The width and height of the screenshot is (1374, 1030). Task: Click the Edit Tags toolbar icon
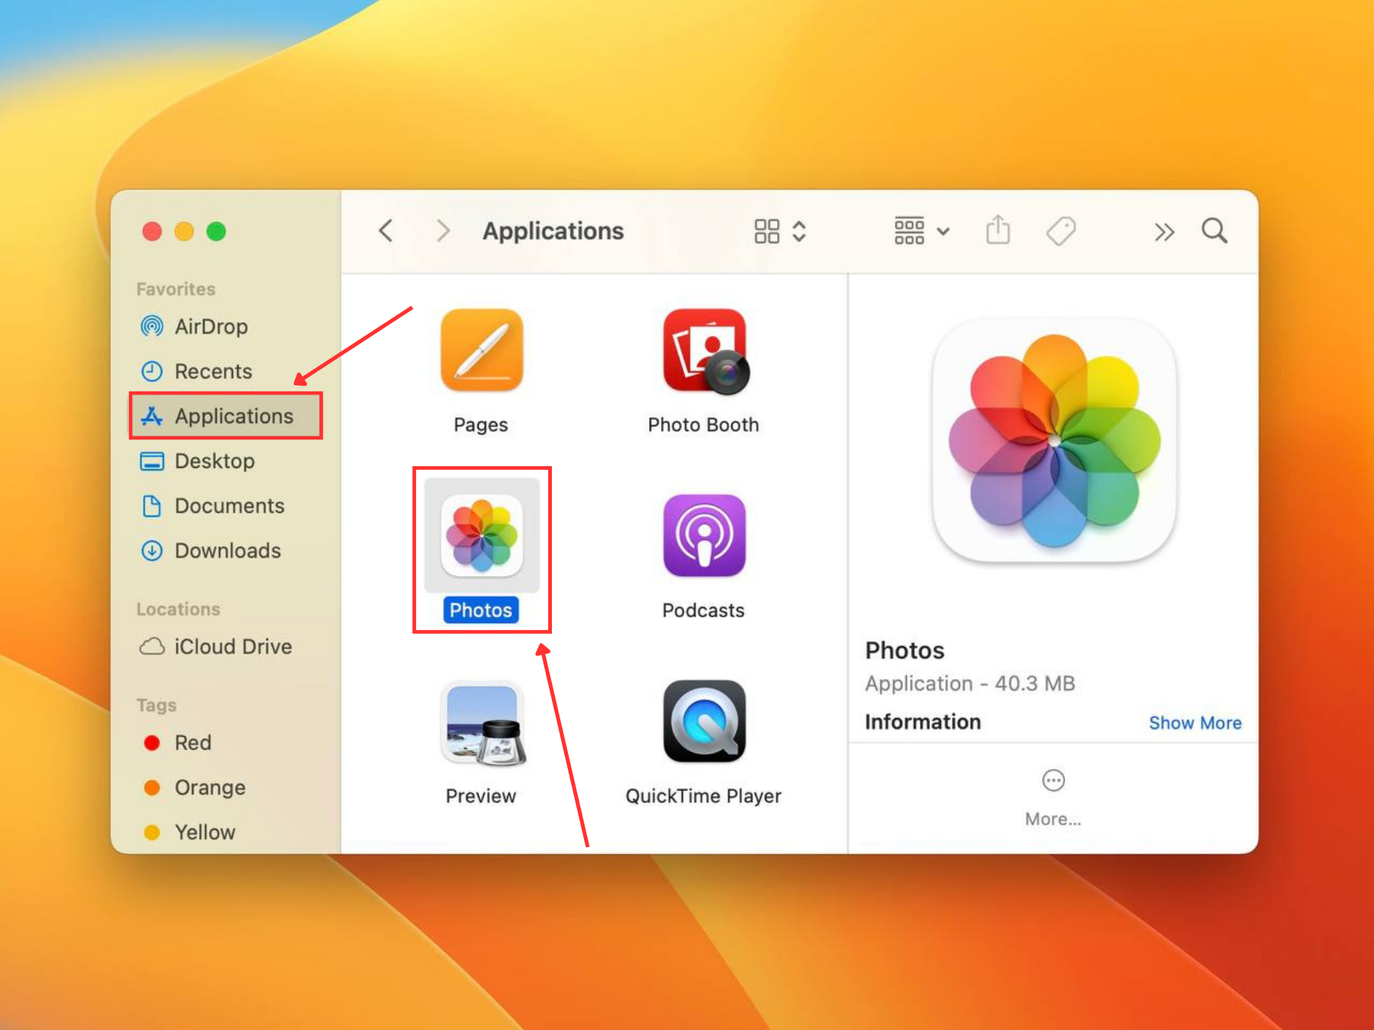[1060, 230]
